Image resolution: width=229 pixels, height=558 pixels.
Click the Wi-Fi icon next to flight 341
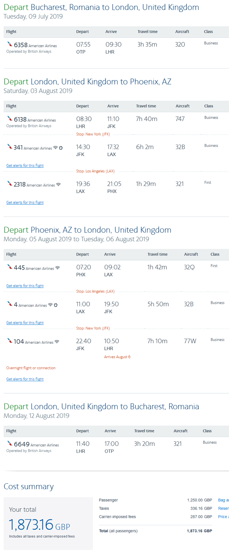pyautogui.click(x=55, y=148)
